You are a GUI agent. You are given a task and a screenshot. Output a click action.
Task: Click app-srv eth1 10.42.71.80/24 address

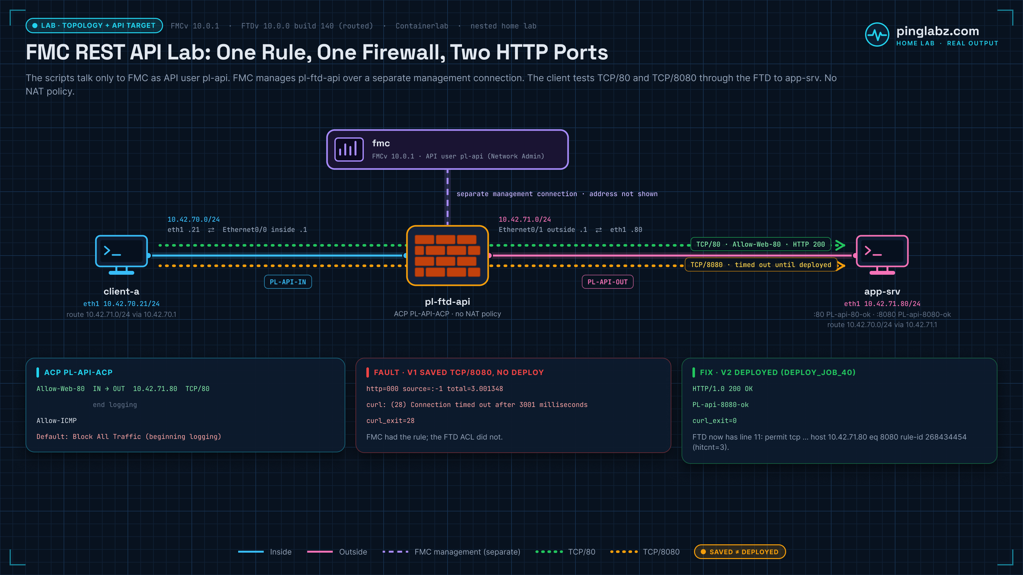[882, 303]
